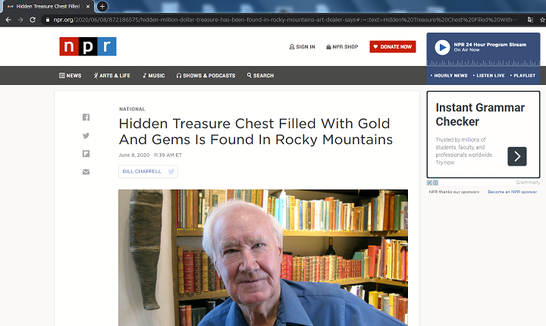Open Search in navigation bar
This screenshot has width=546, height=326.
pyautogui.click(x=260, y=76)
